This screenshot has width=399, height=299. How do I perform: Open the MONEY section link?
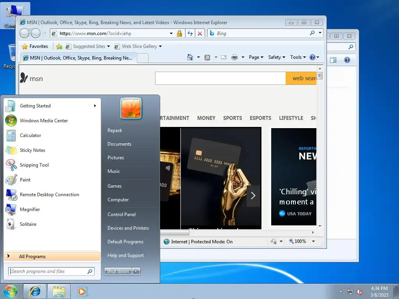pos(206,118)
